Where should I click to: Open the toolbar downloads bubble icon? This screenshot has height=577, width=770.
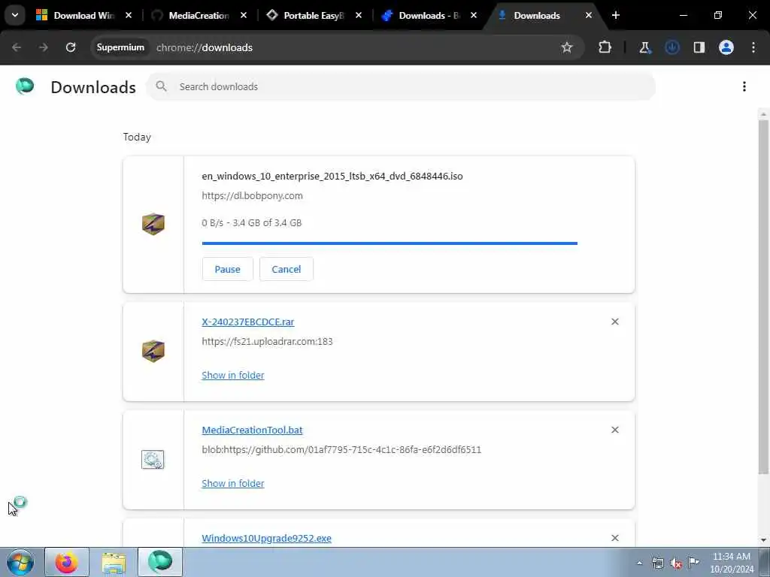[671, 47]
